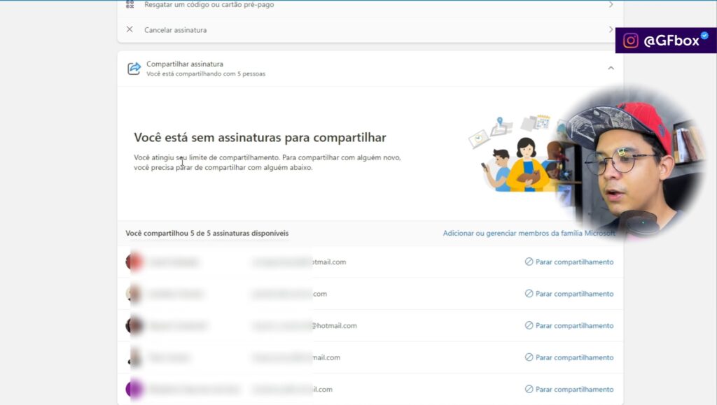Viewport: 717px width, 405px height.
Task: Open Cancelar assinatura option
Action: tap(370, 29)
